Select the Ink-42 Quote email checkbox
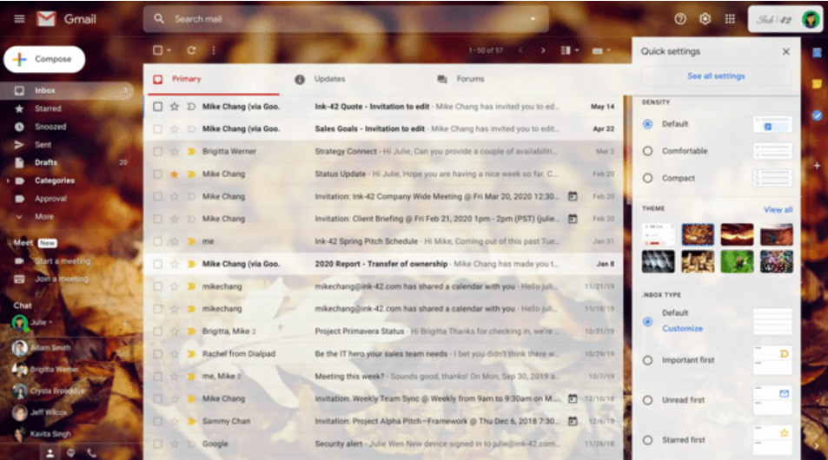 157,107
